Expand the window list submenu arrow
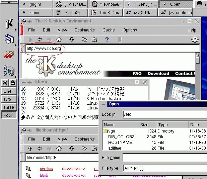207x179 pixels. (x=16, y=45)
